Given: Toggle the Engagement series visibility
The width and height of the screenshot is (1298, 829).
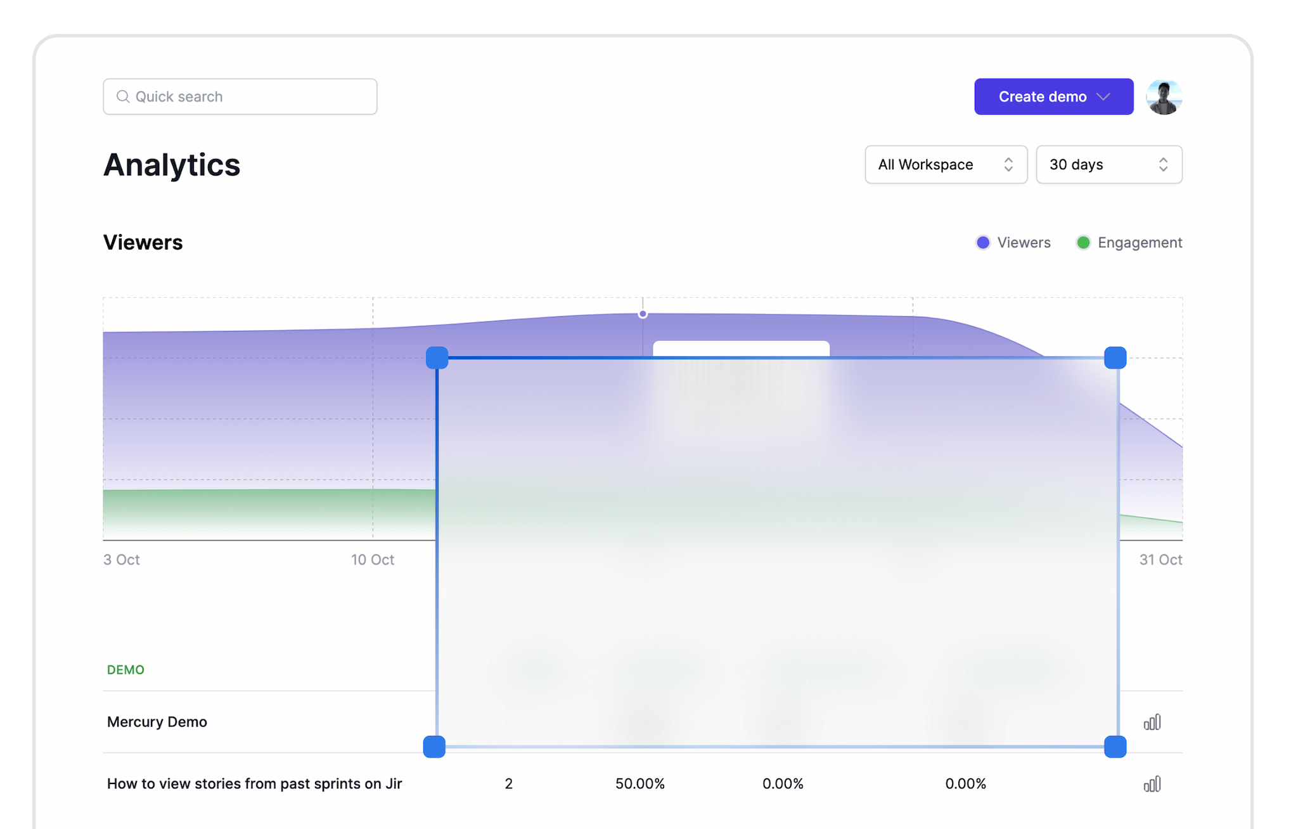Looking at the screenshot, I should [x=1128, y=242].
